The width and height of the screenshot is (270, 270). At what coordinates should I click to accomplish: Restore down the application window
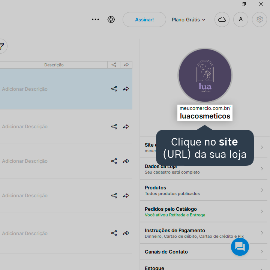(x=244, y=4)
